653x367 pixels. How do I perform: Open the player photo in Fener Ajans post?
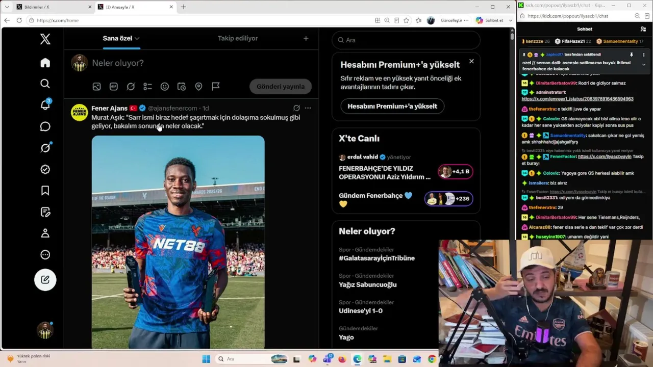pyautogui.click(x=178, y=242)
